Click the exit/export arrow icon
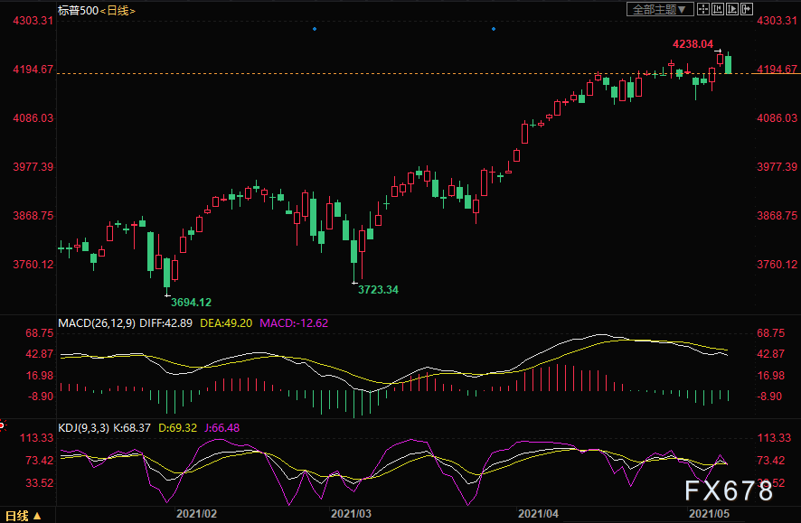801x523 pixels. point(747,9)
